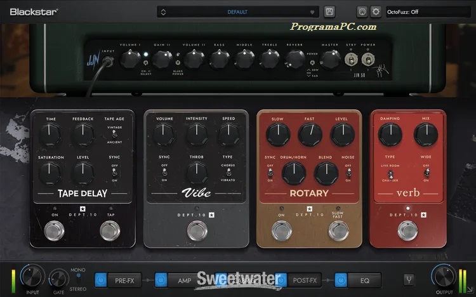Click the Vibe INTENSITY knob
The width and height of the screenshot is (476, 297).
[197, 135]
